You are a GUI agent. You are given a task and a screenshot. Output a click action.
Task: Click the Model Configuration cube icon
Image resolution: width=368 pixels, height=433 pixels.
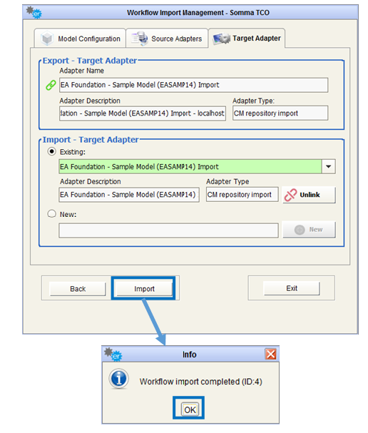47,39
